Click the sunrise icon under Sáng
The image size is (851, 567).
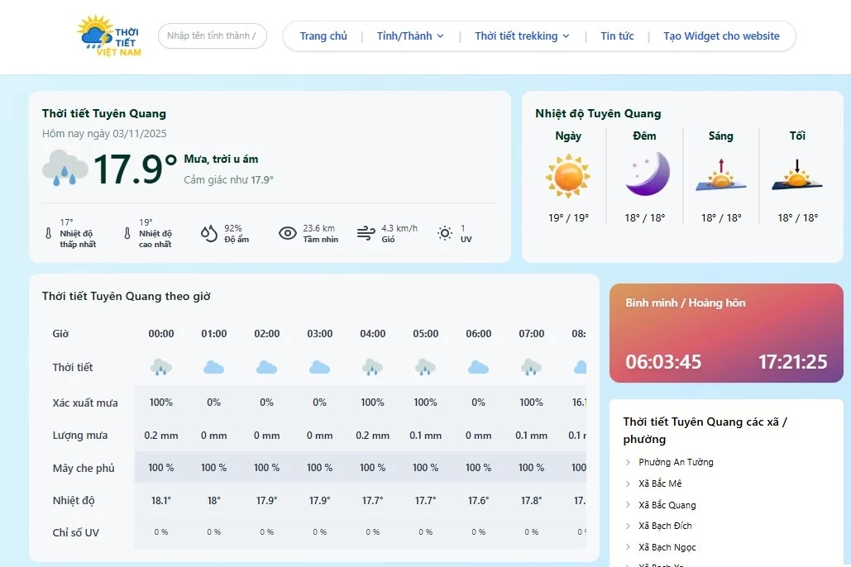tap(720, 176)
